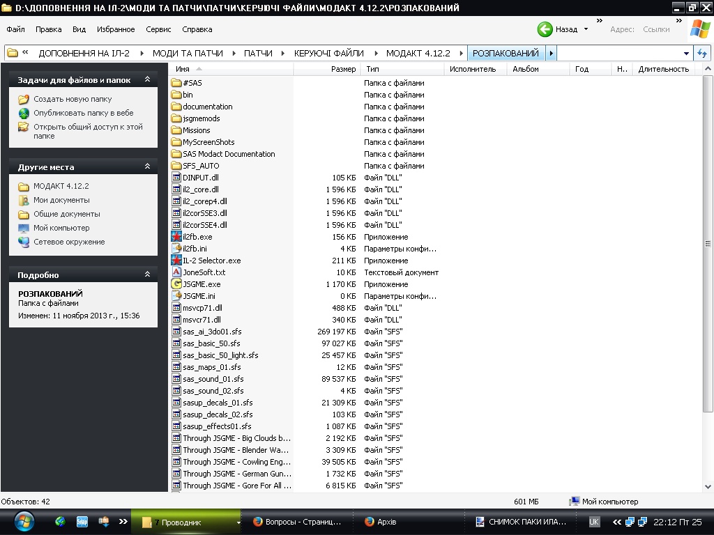Open the #SAS folder icon

pos(176,83)
